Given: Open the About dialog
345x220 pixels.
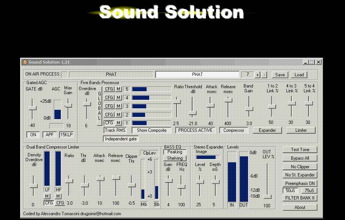Looking at the screenshot, I should (x=300, y=207).
